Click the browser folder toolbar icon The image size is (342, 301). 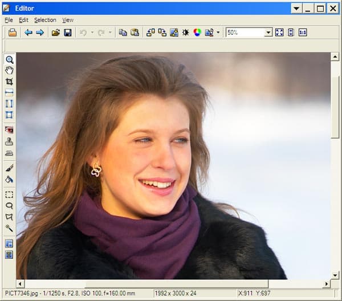(13, 32)
